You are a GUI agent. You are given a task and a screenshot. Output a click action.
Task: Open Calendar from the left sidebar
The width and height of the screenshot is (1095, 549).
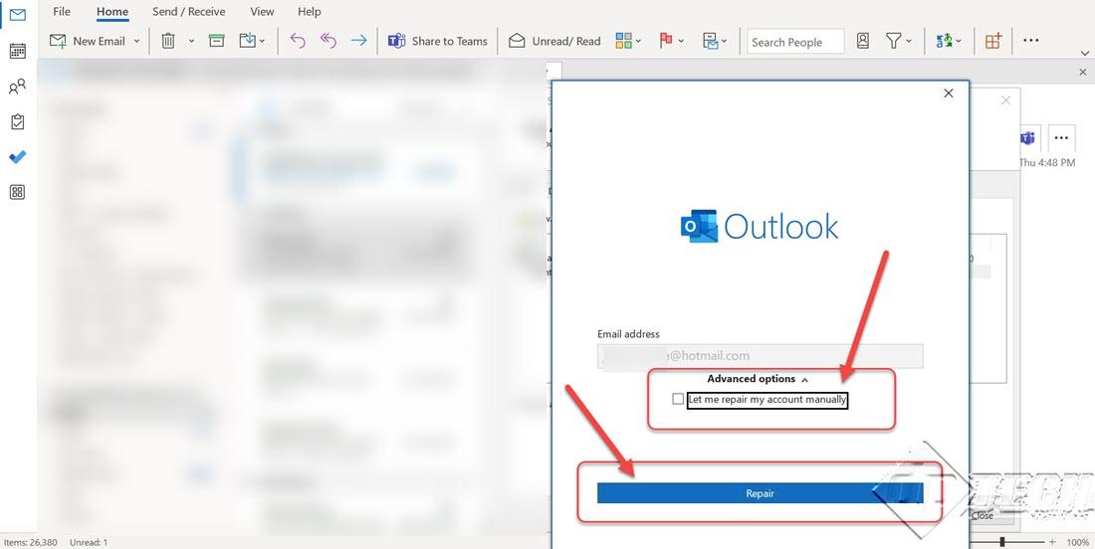click(x=17, y=51)
